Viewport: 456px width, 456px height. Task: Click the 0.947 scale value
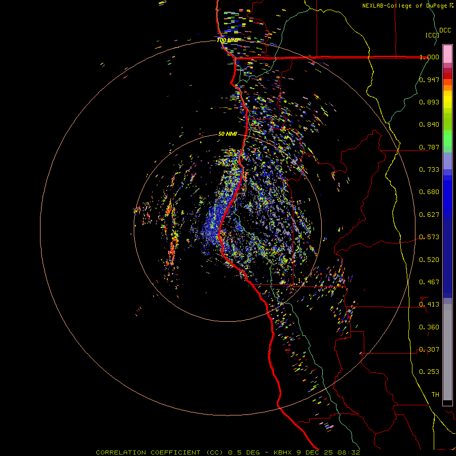429,80
